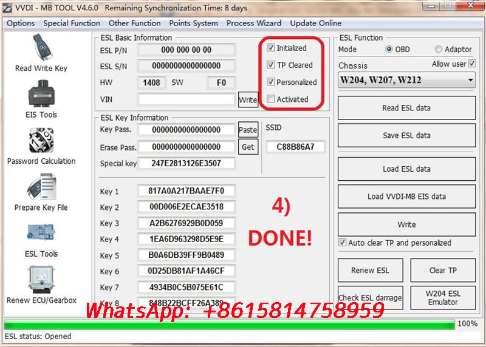
Task: Click Key 2 field 00D006E2ECAE3518
Action: pos(187,207)
